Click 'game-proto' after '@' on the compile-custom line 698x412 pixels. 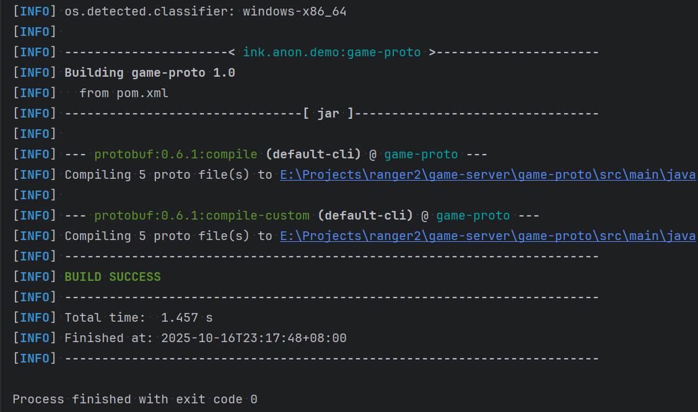click(473, 215)
